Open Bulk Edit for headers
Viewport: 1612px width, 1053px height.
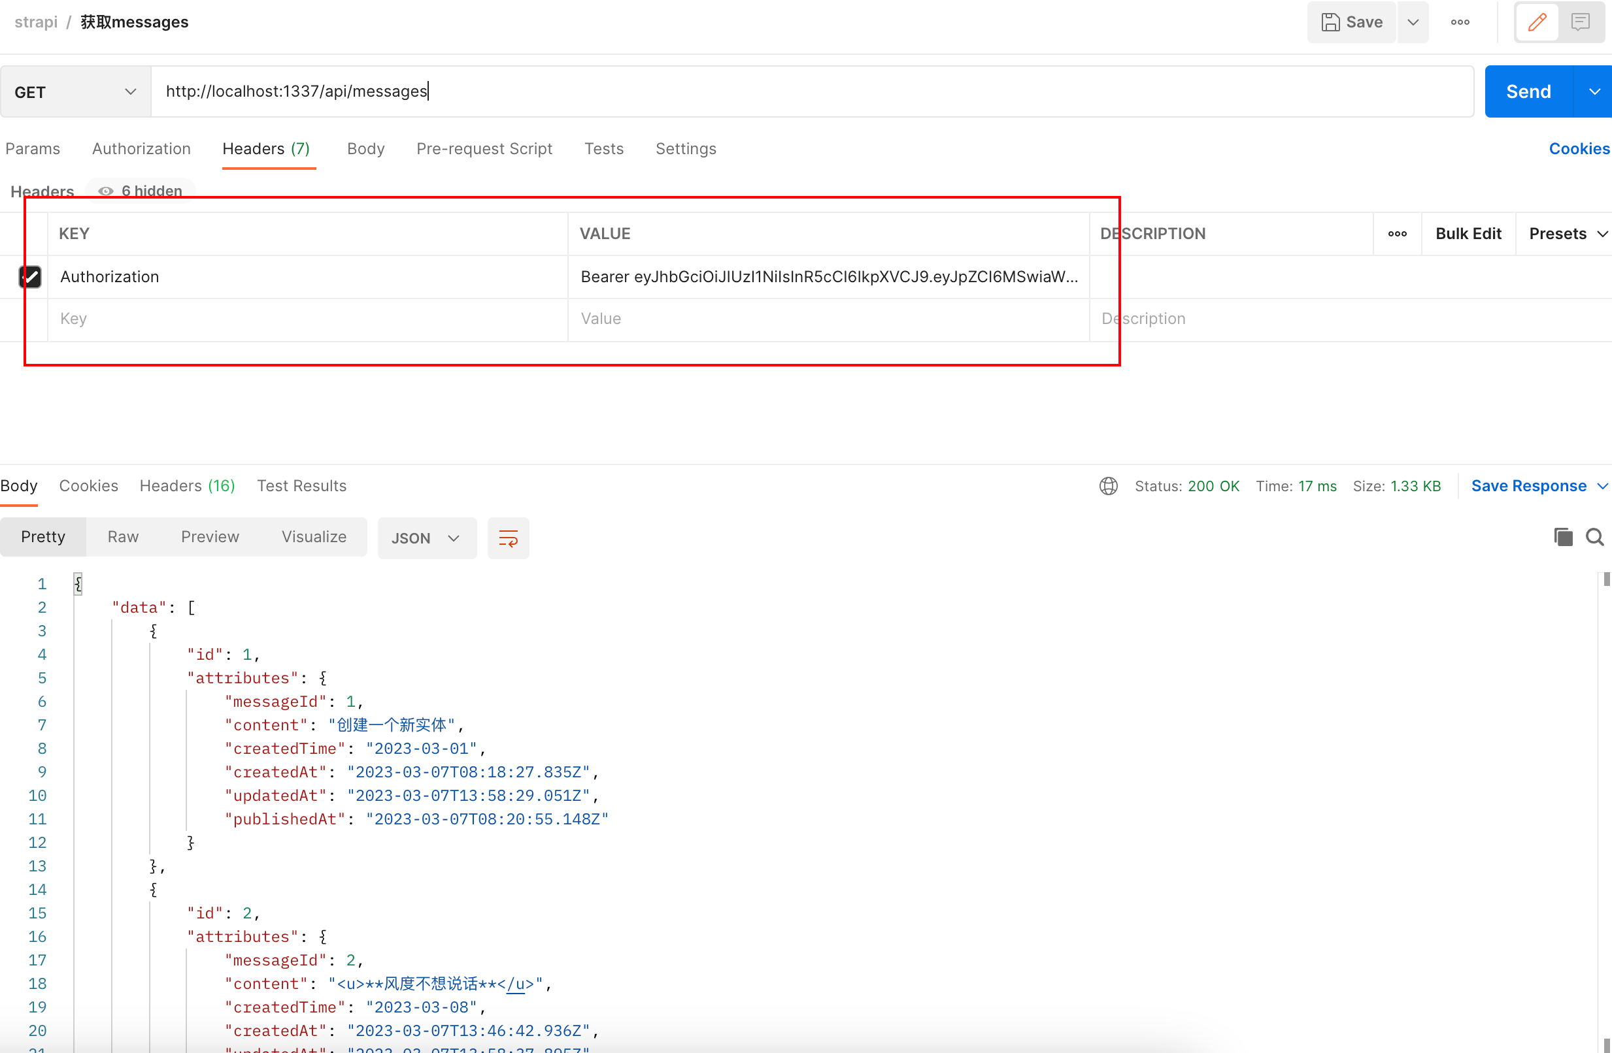pyautogui.click(x=1468, y=233)
